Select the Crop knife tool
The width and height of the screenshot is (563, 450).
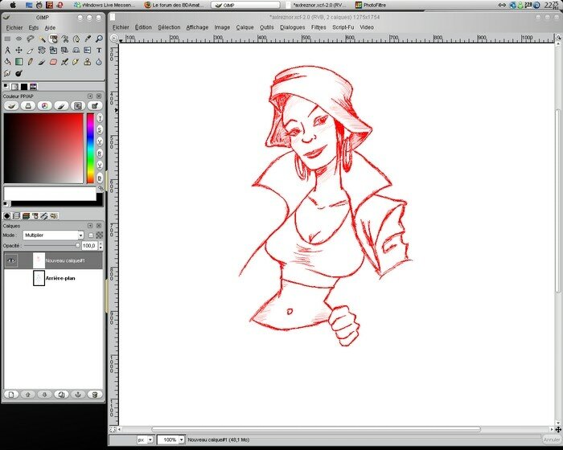pos(31,51)
